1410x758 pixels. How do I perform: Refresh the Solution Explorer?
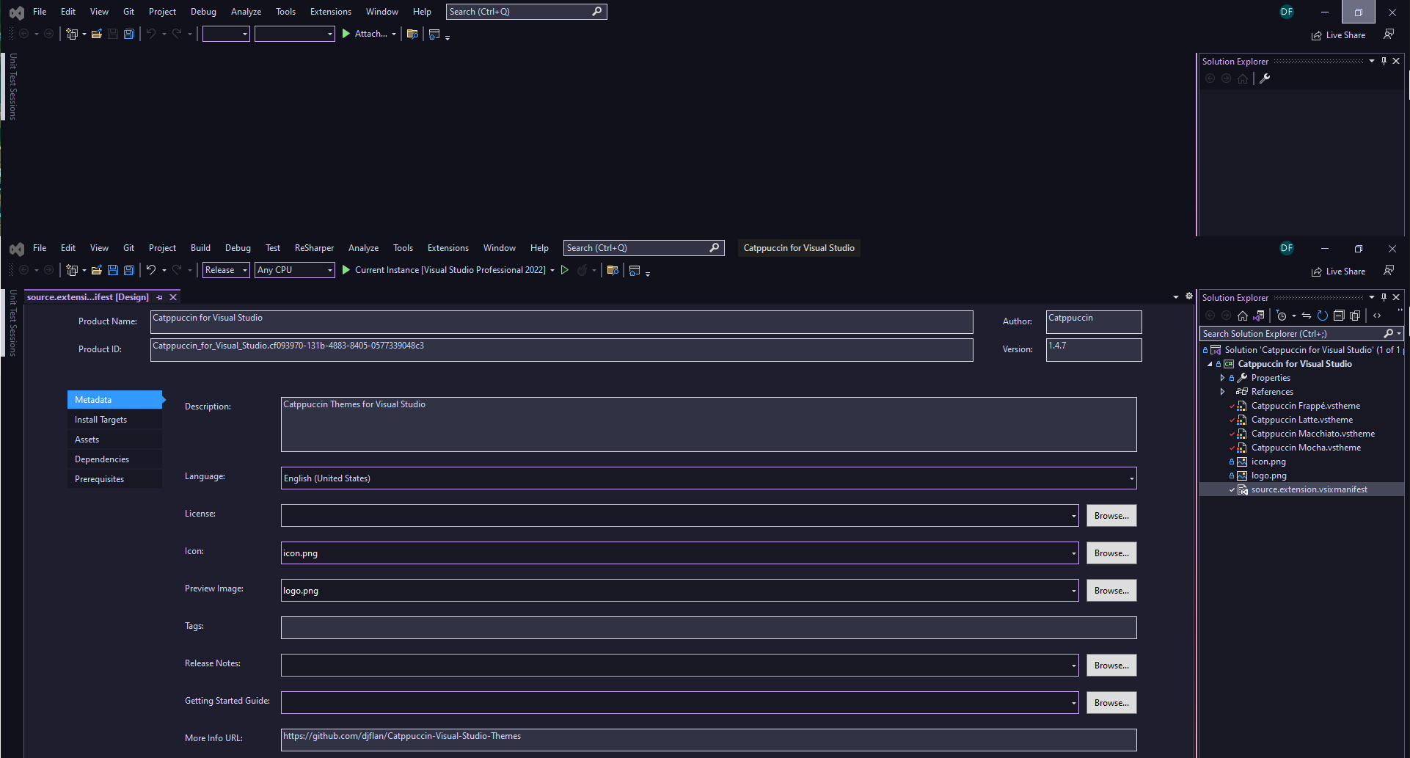1323,316
